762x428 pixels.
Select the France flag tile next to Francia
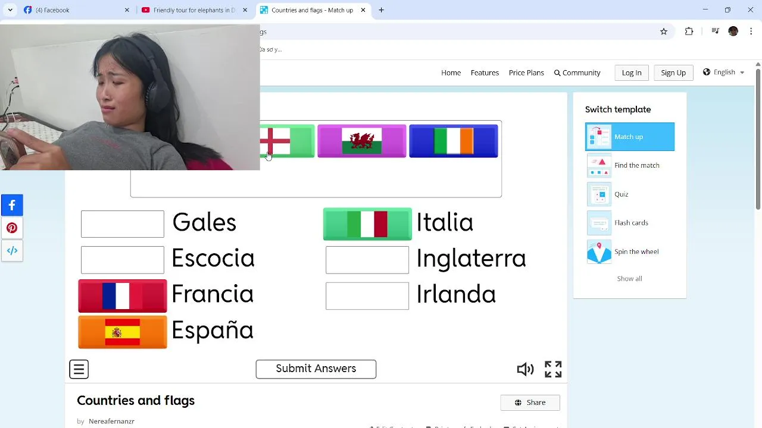pyautogui.click(x=123, y=296)
